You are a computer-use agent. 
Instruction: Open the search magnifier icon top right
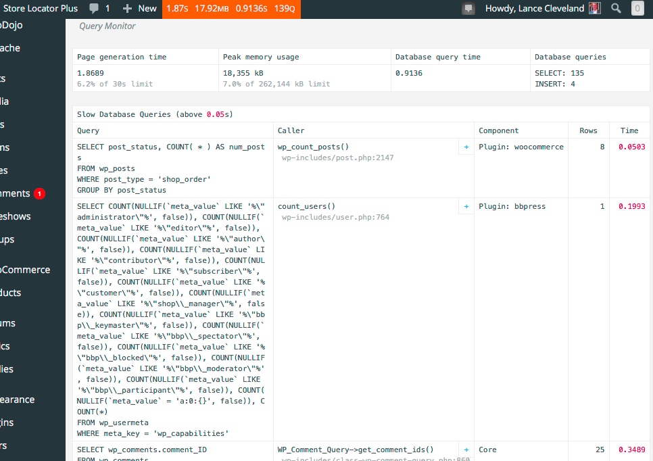[616, 9]
